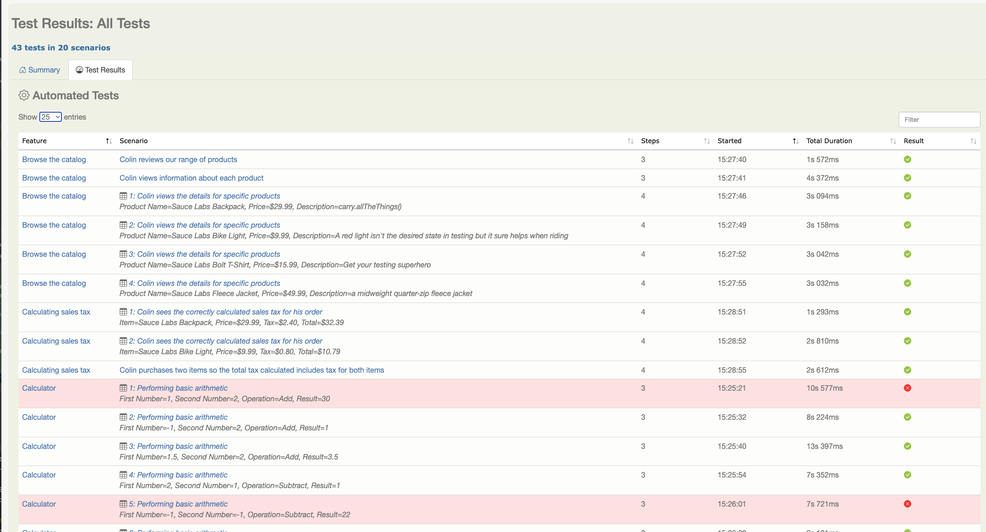The width and height of the screenshot is (986, 532).
Task: Click green passed icon for first catalog row
Action: [907, 159]
